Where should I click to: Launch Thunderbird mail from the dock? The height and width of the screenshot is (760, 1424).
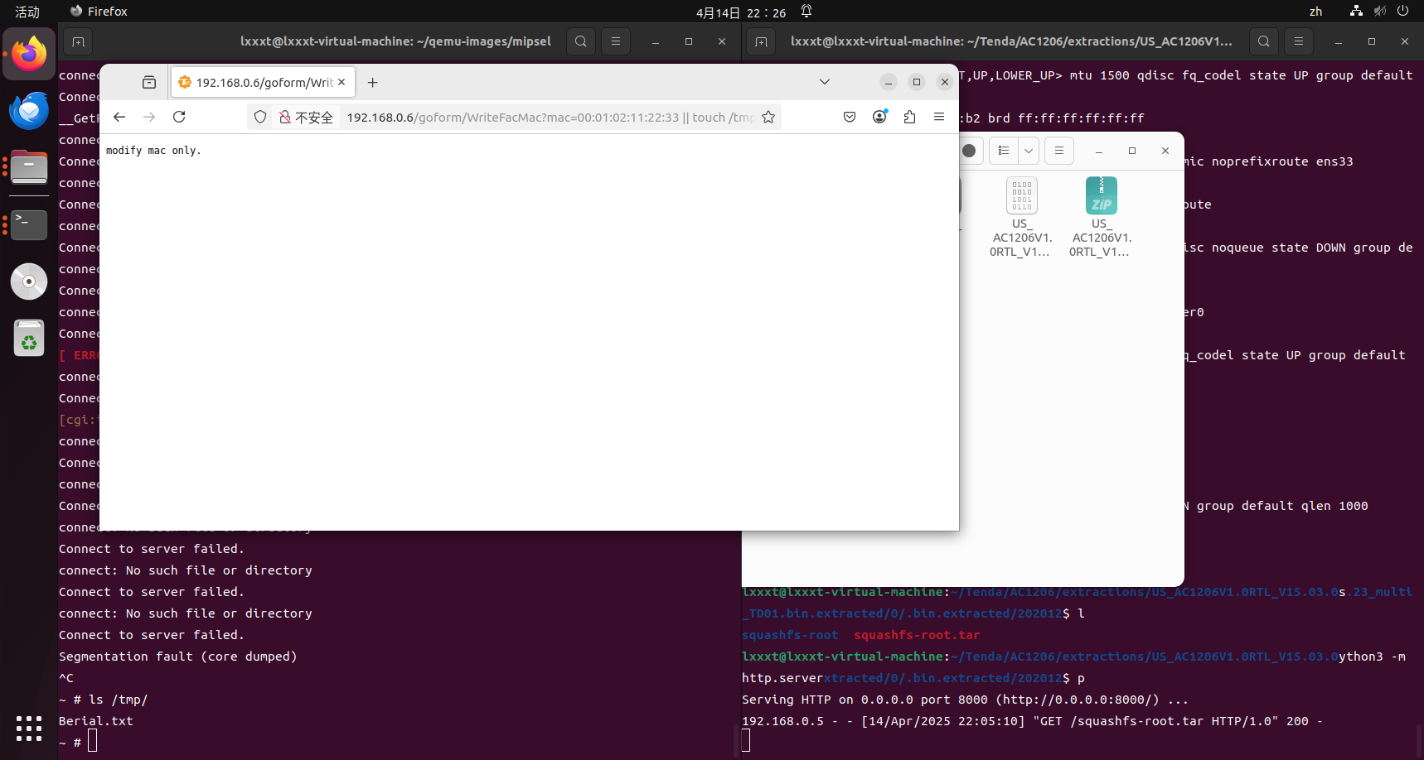pyautogui.click(x=29, y=110)
